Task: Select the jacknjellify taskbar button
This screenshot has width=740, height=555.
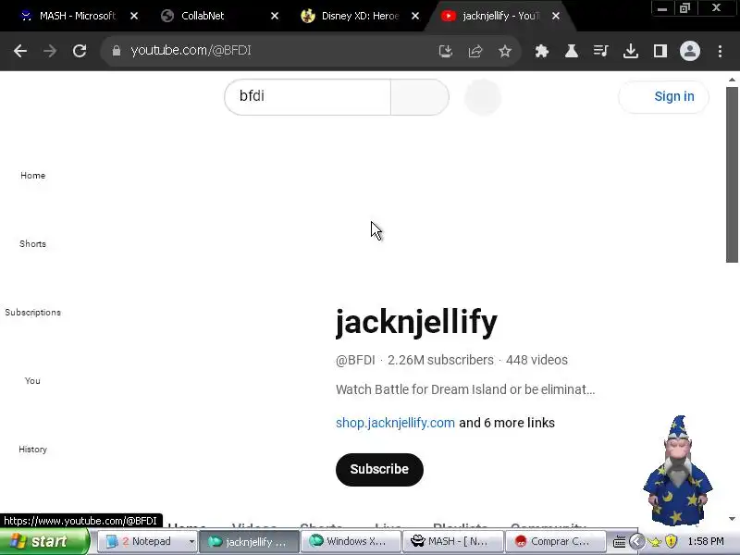Action: click(249, 541)
